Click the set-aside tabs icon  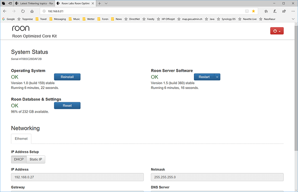[x=10, y=3]
